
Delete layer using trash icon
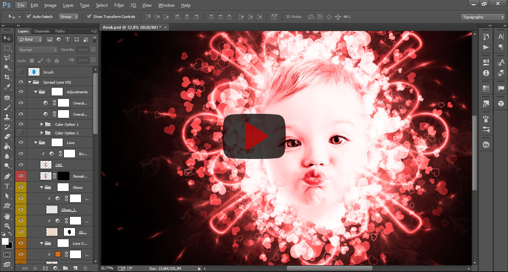85,268
